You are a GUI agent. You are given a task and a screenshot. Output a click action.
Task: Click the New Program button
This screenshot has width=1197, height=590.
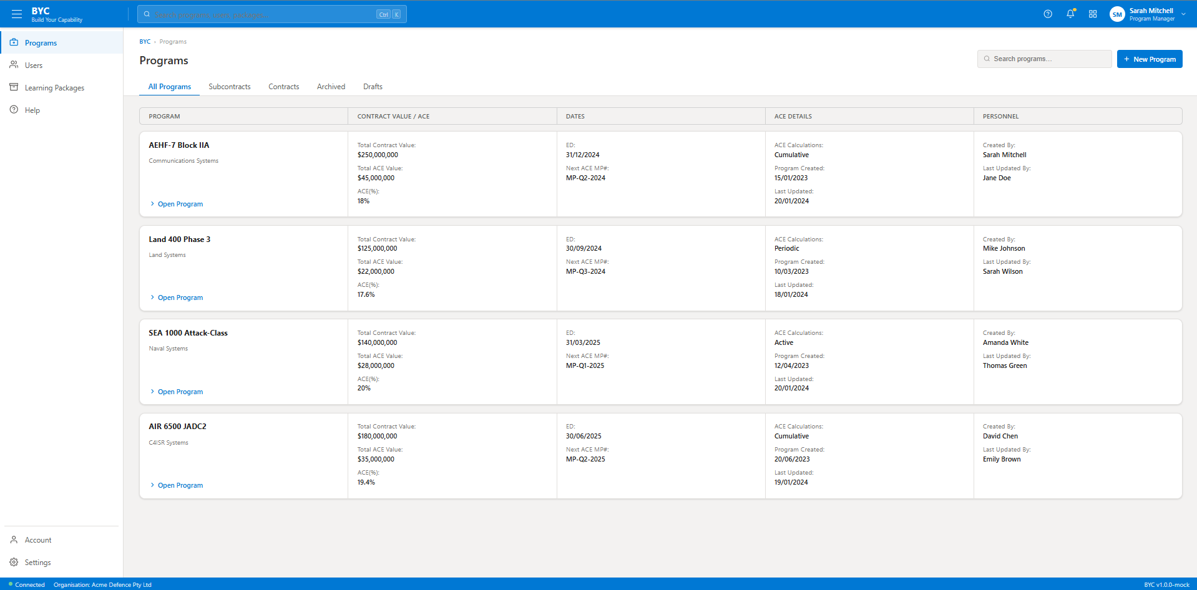[x=1150, y=59]
